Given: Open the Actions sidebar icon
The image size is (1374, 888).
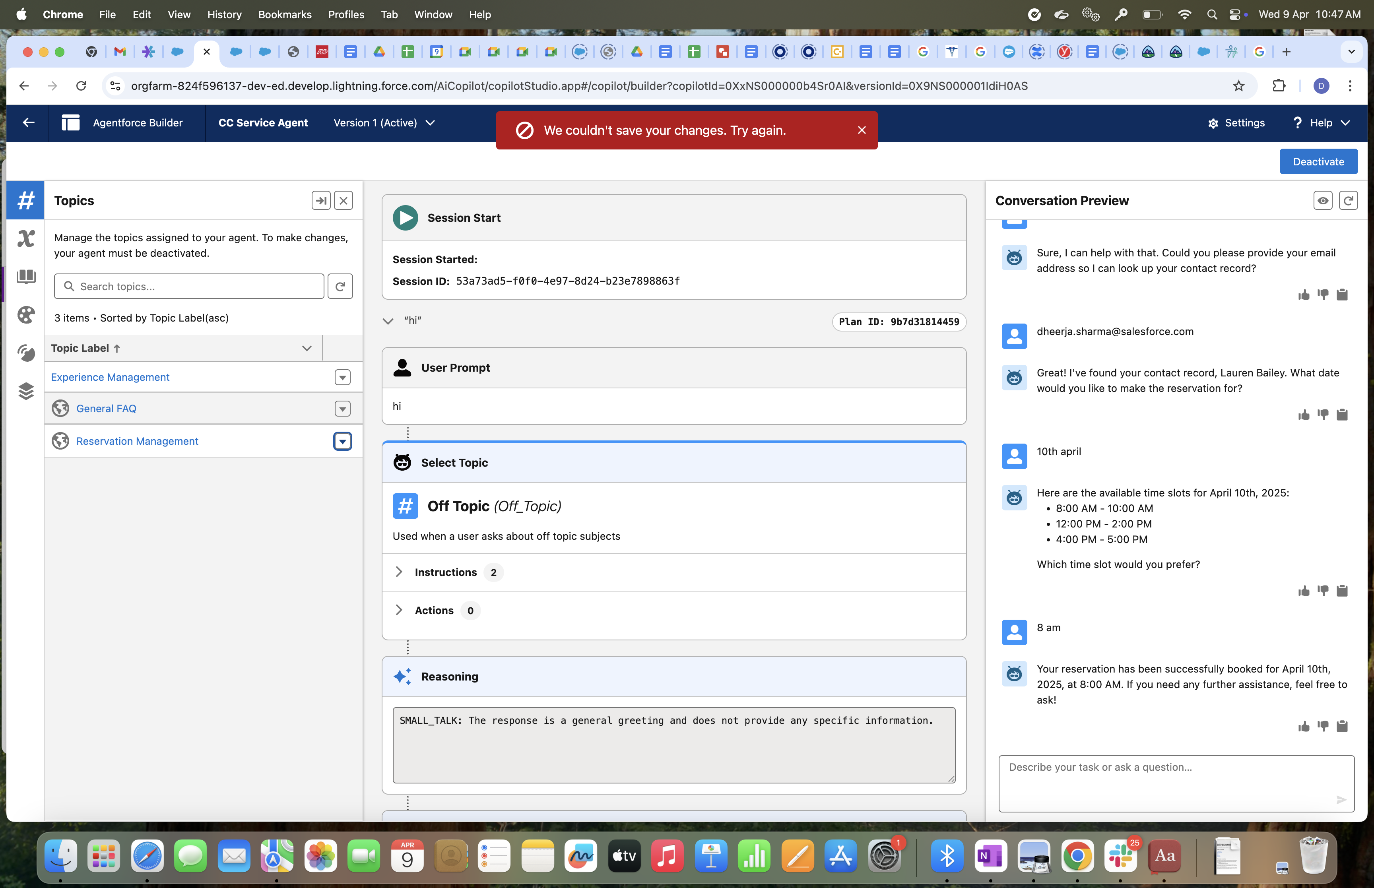Looking at the screenshot, I should pos(25,238).
